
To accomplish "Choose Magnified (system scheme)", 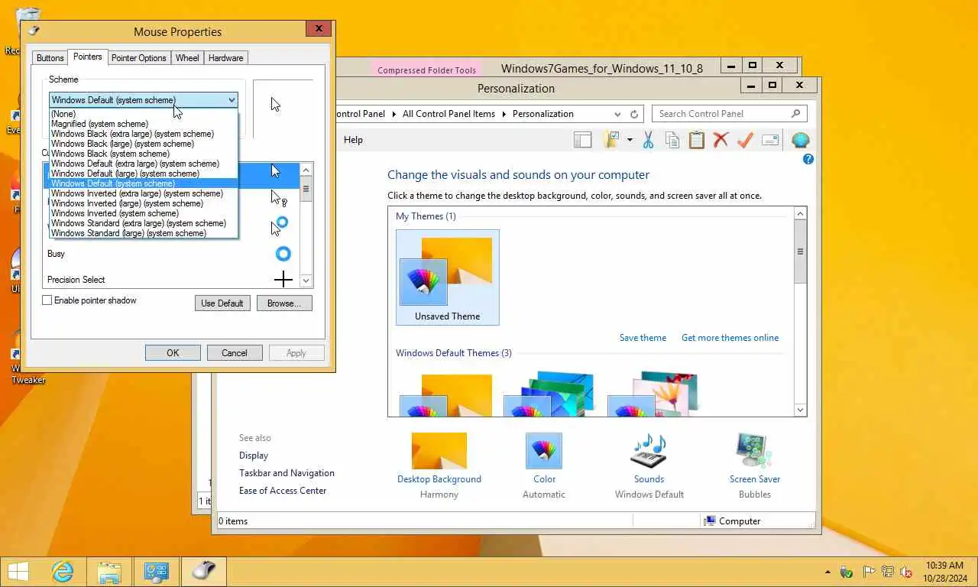I will click(x=144, y=124).
